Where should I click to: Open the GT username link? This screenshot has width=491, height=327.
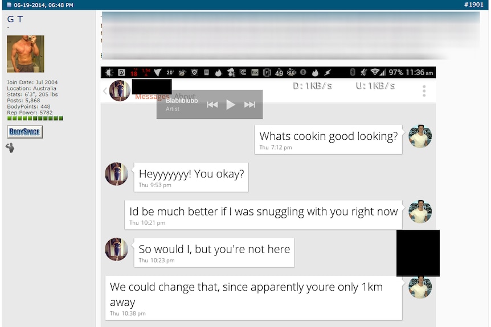click(x=15, y=19)
